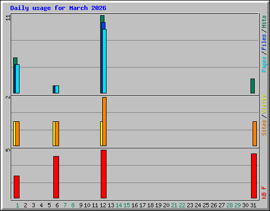Viewport: 270px width, 211px height.
Task: Click the cyan Pages bar for day 1
Action: pos(17,79)
